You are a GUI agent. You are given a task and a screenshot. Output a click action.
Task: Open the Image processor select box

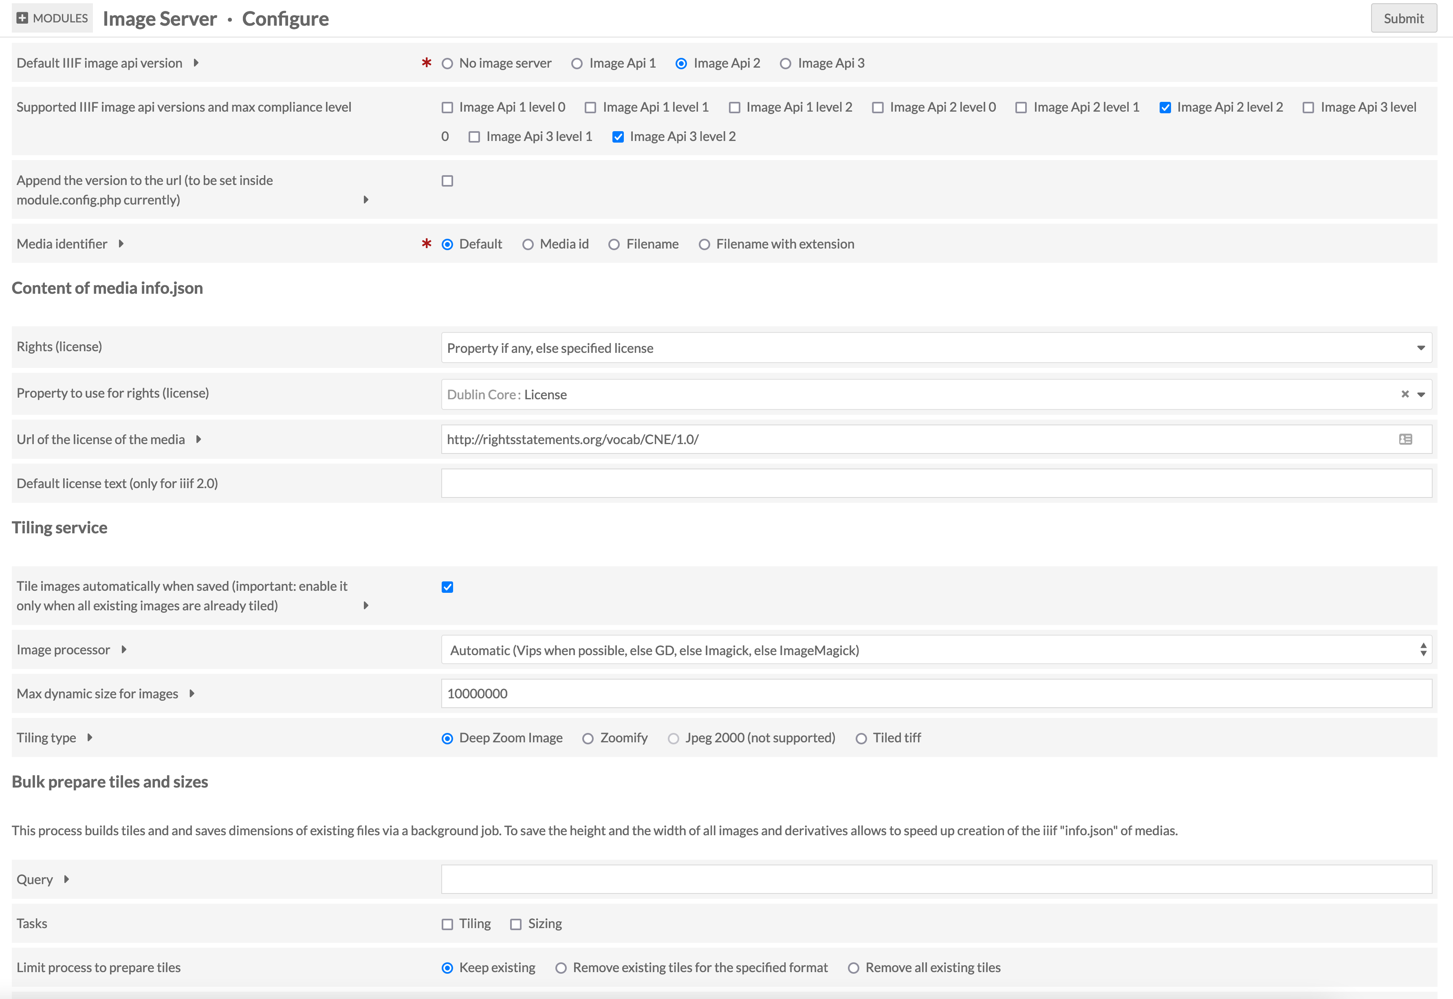[x=936, y=650]
